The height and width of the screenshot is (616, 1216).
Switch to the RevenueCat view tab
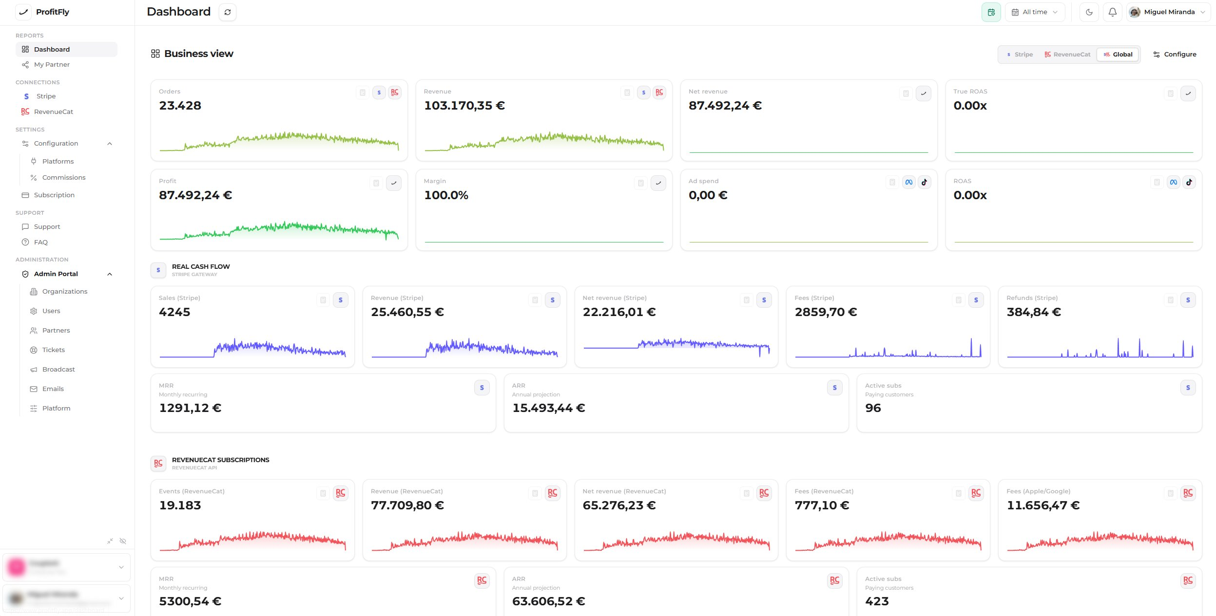[x=1067, y=55]
